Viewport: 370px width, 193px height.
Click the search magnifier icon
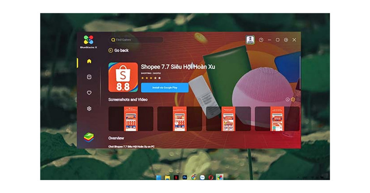tap(113, 40)
